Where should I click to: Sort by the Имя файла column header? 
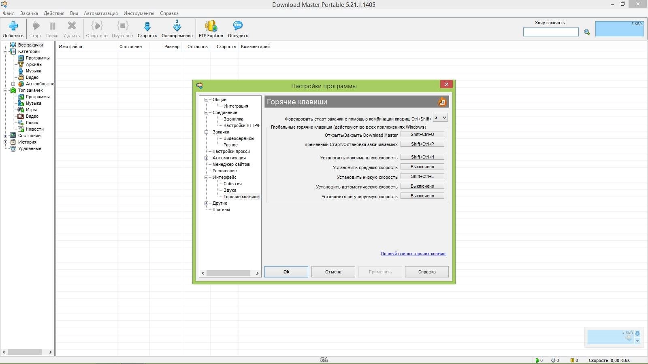pos(86,47)
